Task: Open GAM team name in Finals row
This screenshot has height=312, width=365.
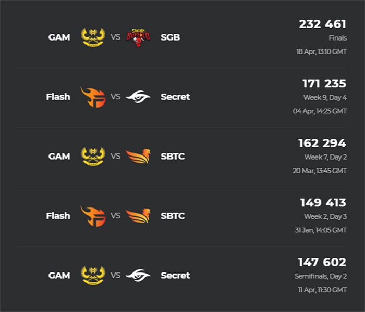Action: click(59, 37)
